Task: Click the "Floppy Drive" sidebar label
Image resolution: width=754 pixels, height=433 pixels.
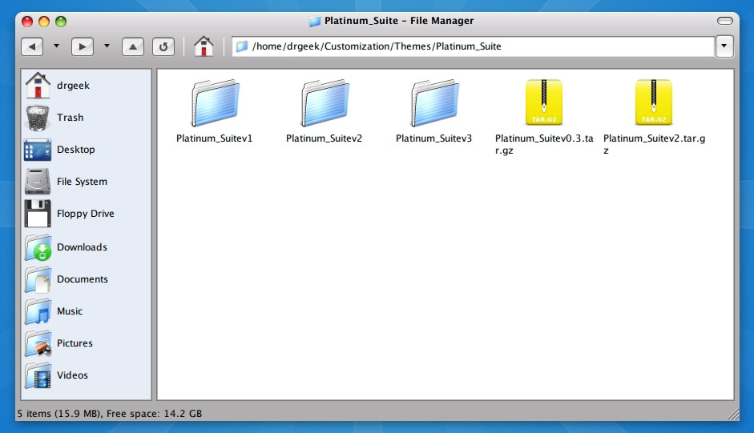Action: 86,214
